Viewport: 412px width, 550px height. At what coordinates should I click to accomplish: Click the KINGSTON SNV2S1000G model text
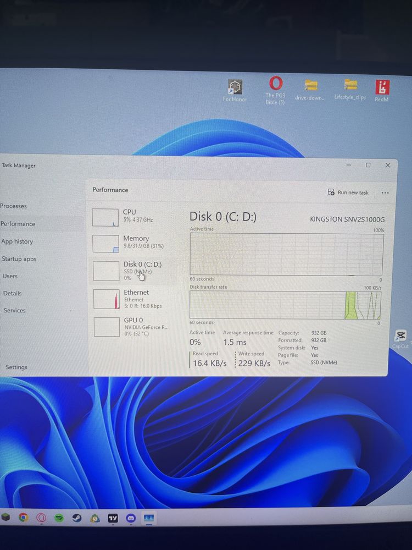(x=347, y=219)
